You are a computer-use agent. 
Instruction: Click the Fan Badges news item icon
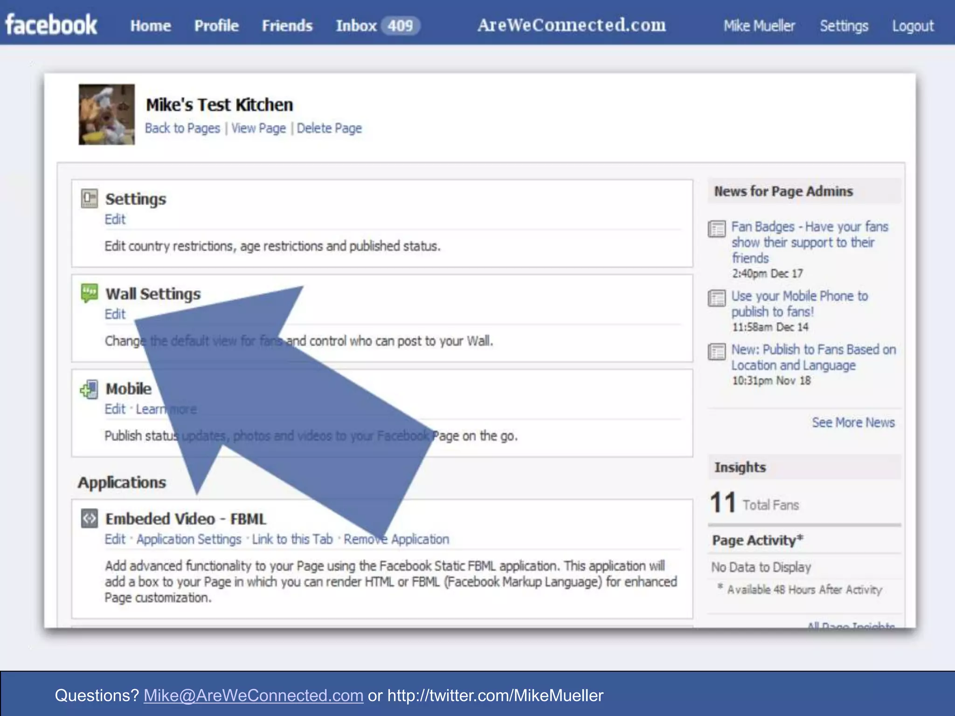coord(717,228)
